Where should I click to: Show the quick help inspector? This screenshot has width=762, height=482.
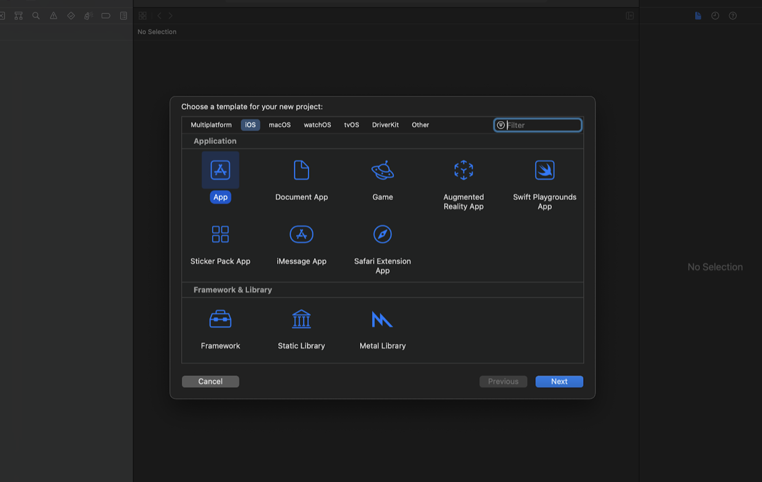click(733, 16)
